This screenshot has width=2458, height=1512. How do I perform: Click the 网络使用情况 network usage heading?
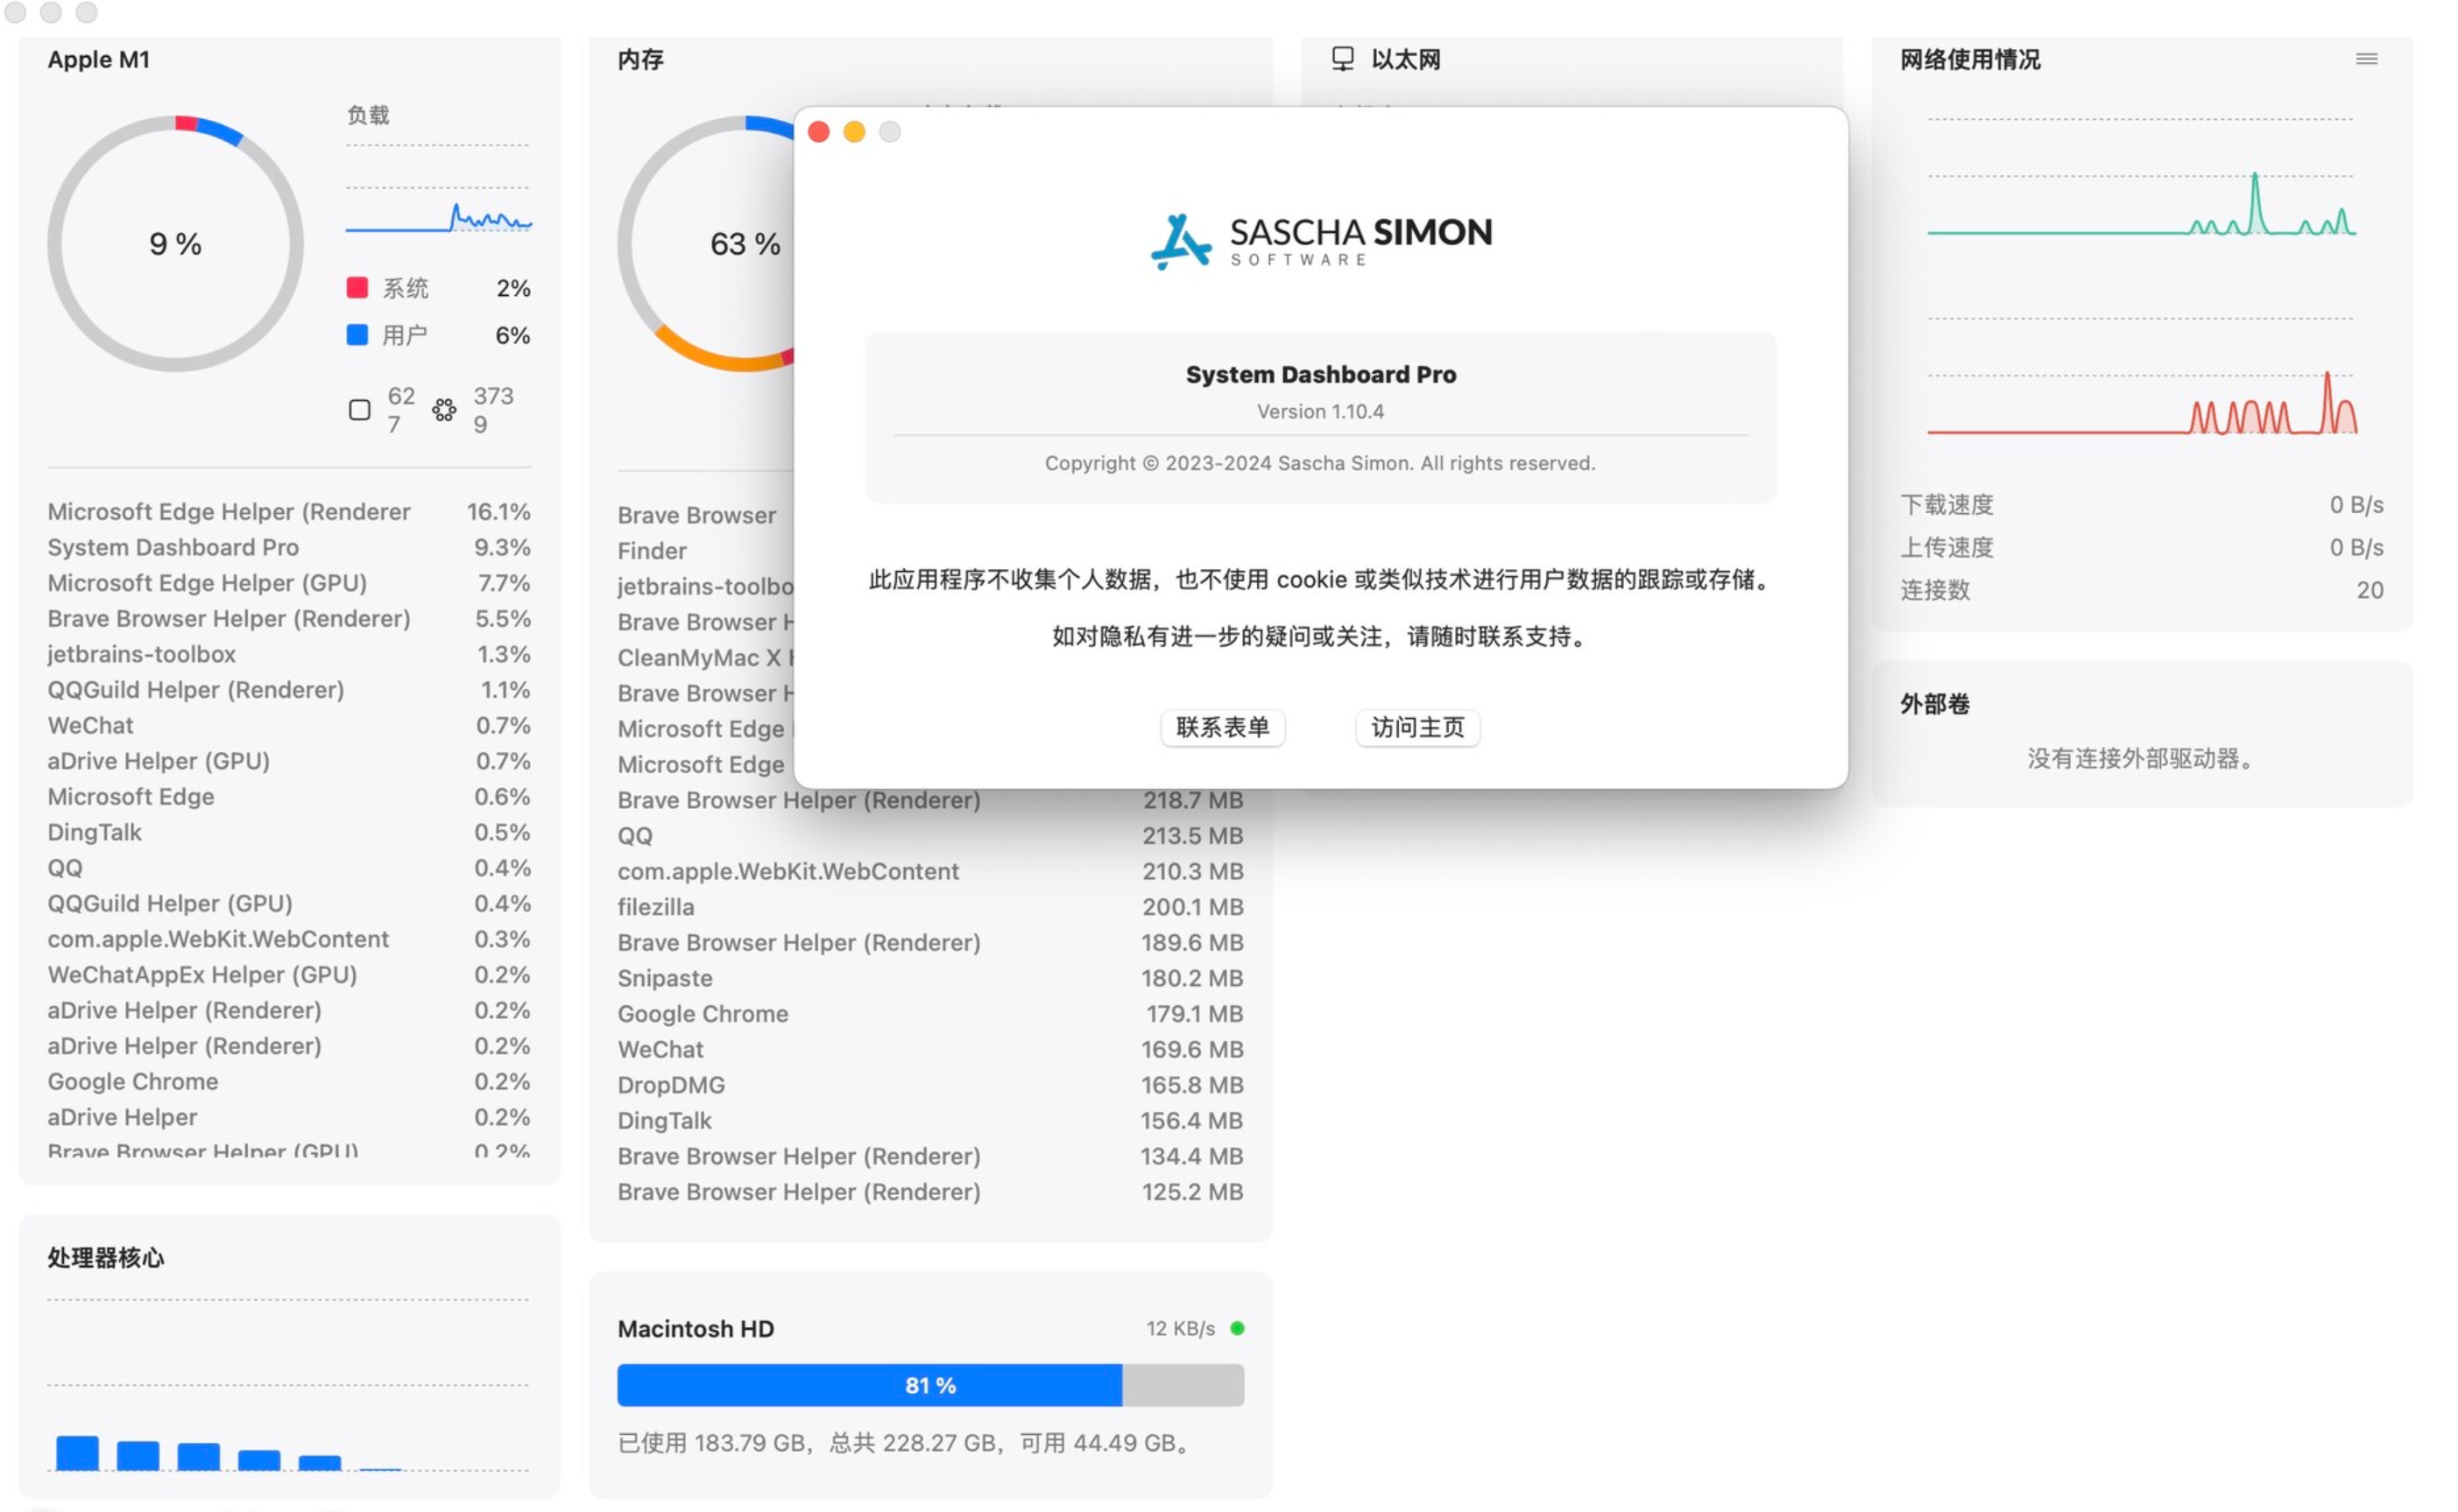pos(1970,59)
